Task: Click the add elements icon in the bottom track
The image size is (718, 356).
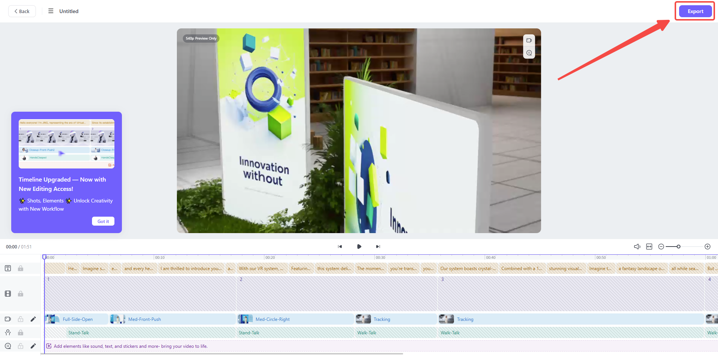Action: [x=49, y=346]
